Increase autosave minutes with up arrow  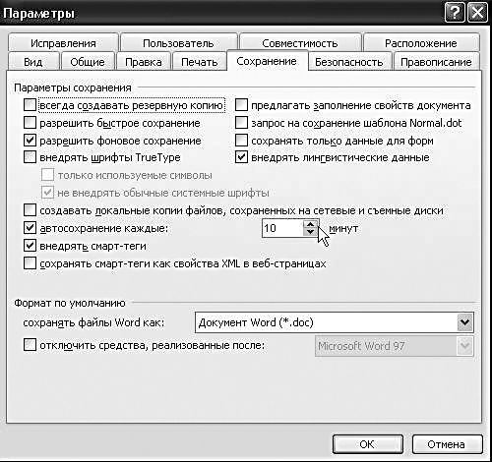(310, 224)
